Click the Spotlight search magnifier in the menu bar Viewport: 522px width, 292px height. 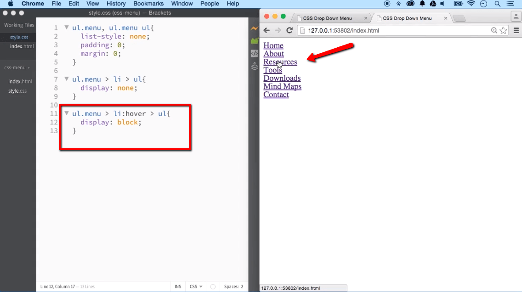click(x=497, y=4)
